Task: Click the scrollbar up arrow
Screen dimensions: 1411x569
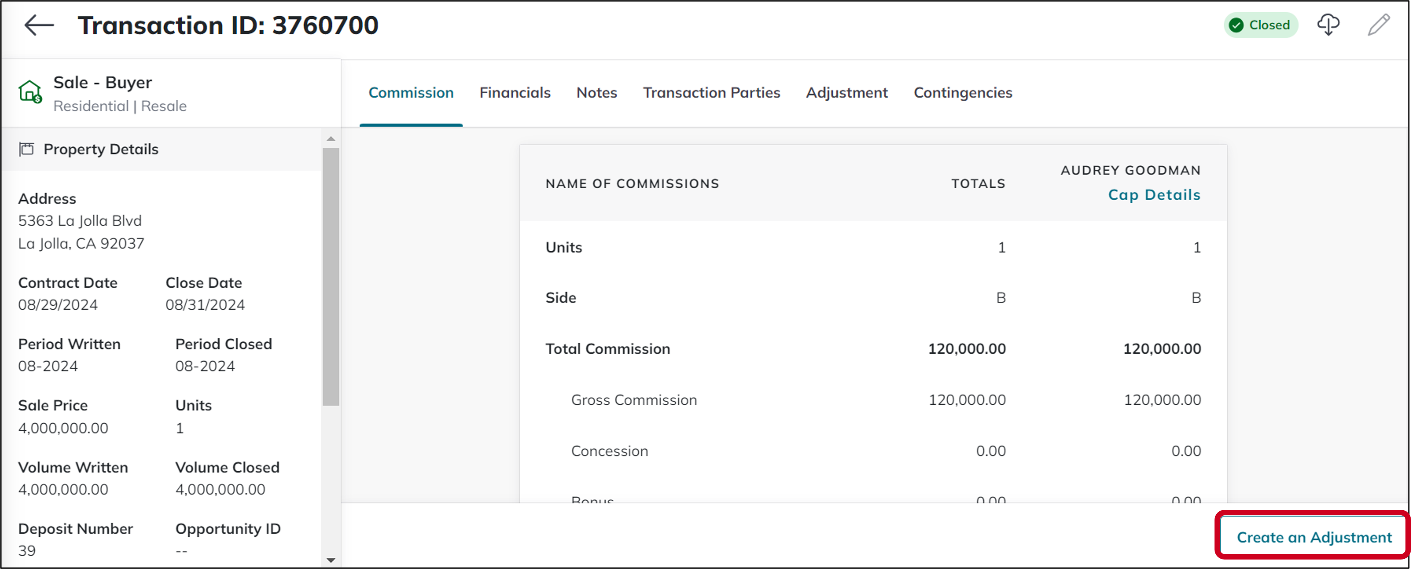Action: (331, 139)
